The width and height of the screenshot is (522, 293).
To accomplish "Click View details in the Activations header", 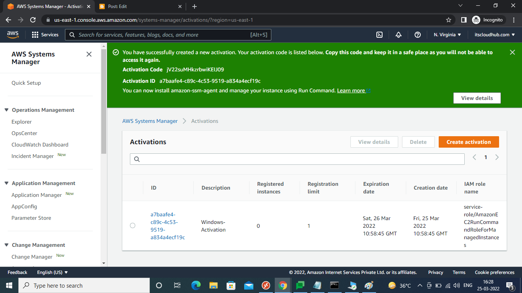I will (x=374, y=142).
